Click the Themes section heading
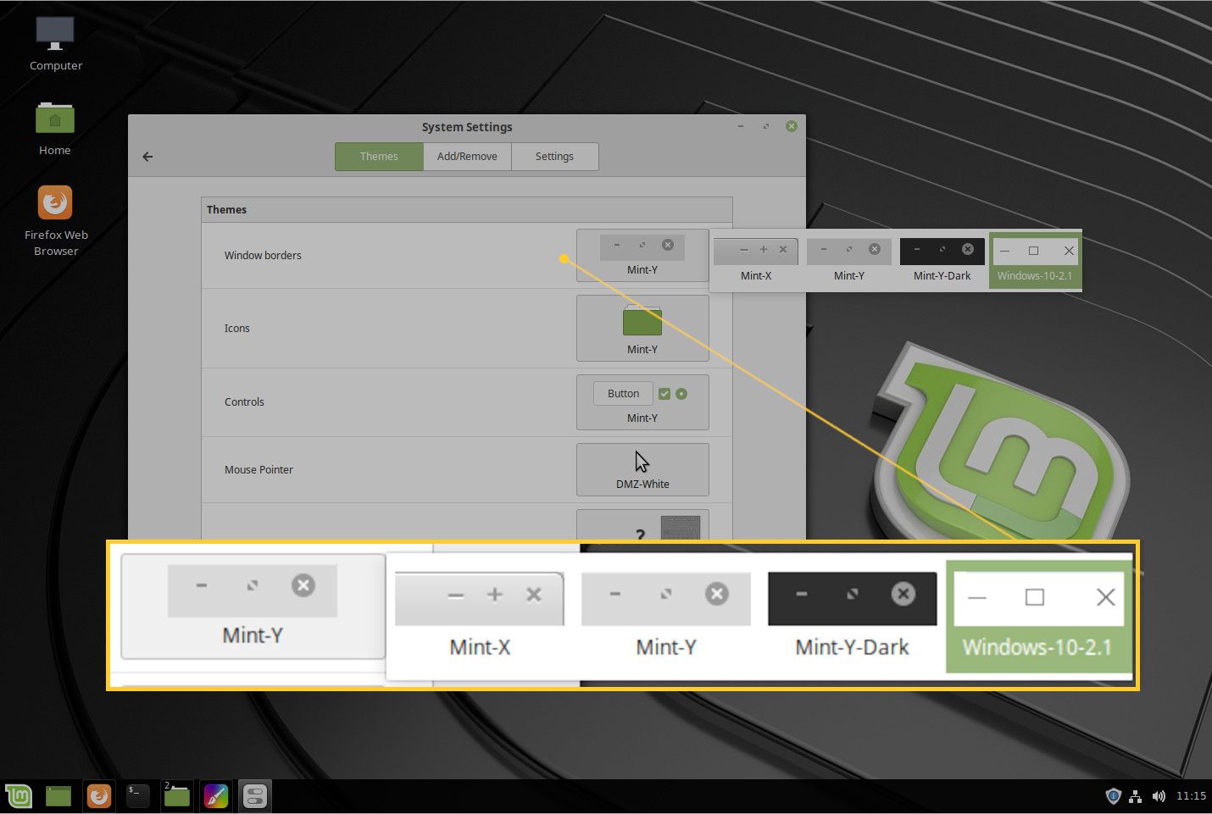The height and width of the screenshot is (814, 1212). (226, 210)
